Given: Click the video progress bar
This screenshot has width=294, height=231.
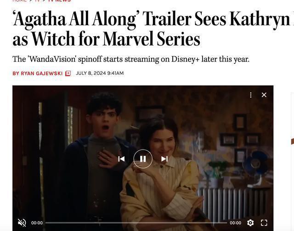Looking at the screenshot, I should (136, 223).
